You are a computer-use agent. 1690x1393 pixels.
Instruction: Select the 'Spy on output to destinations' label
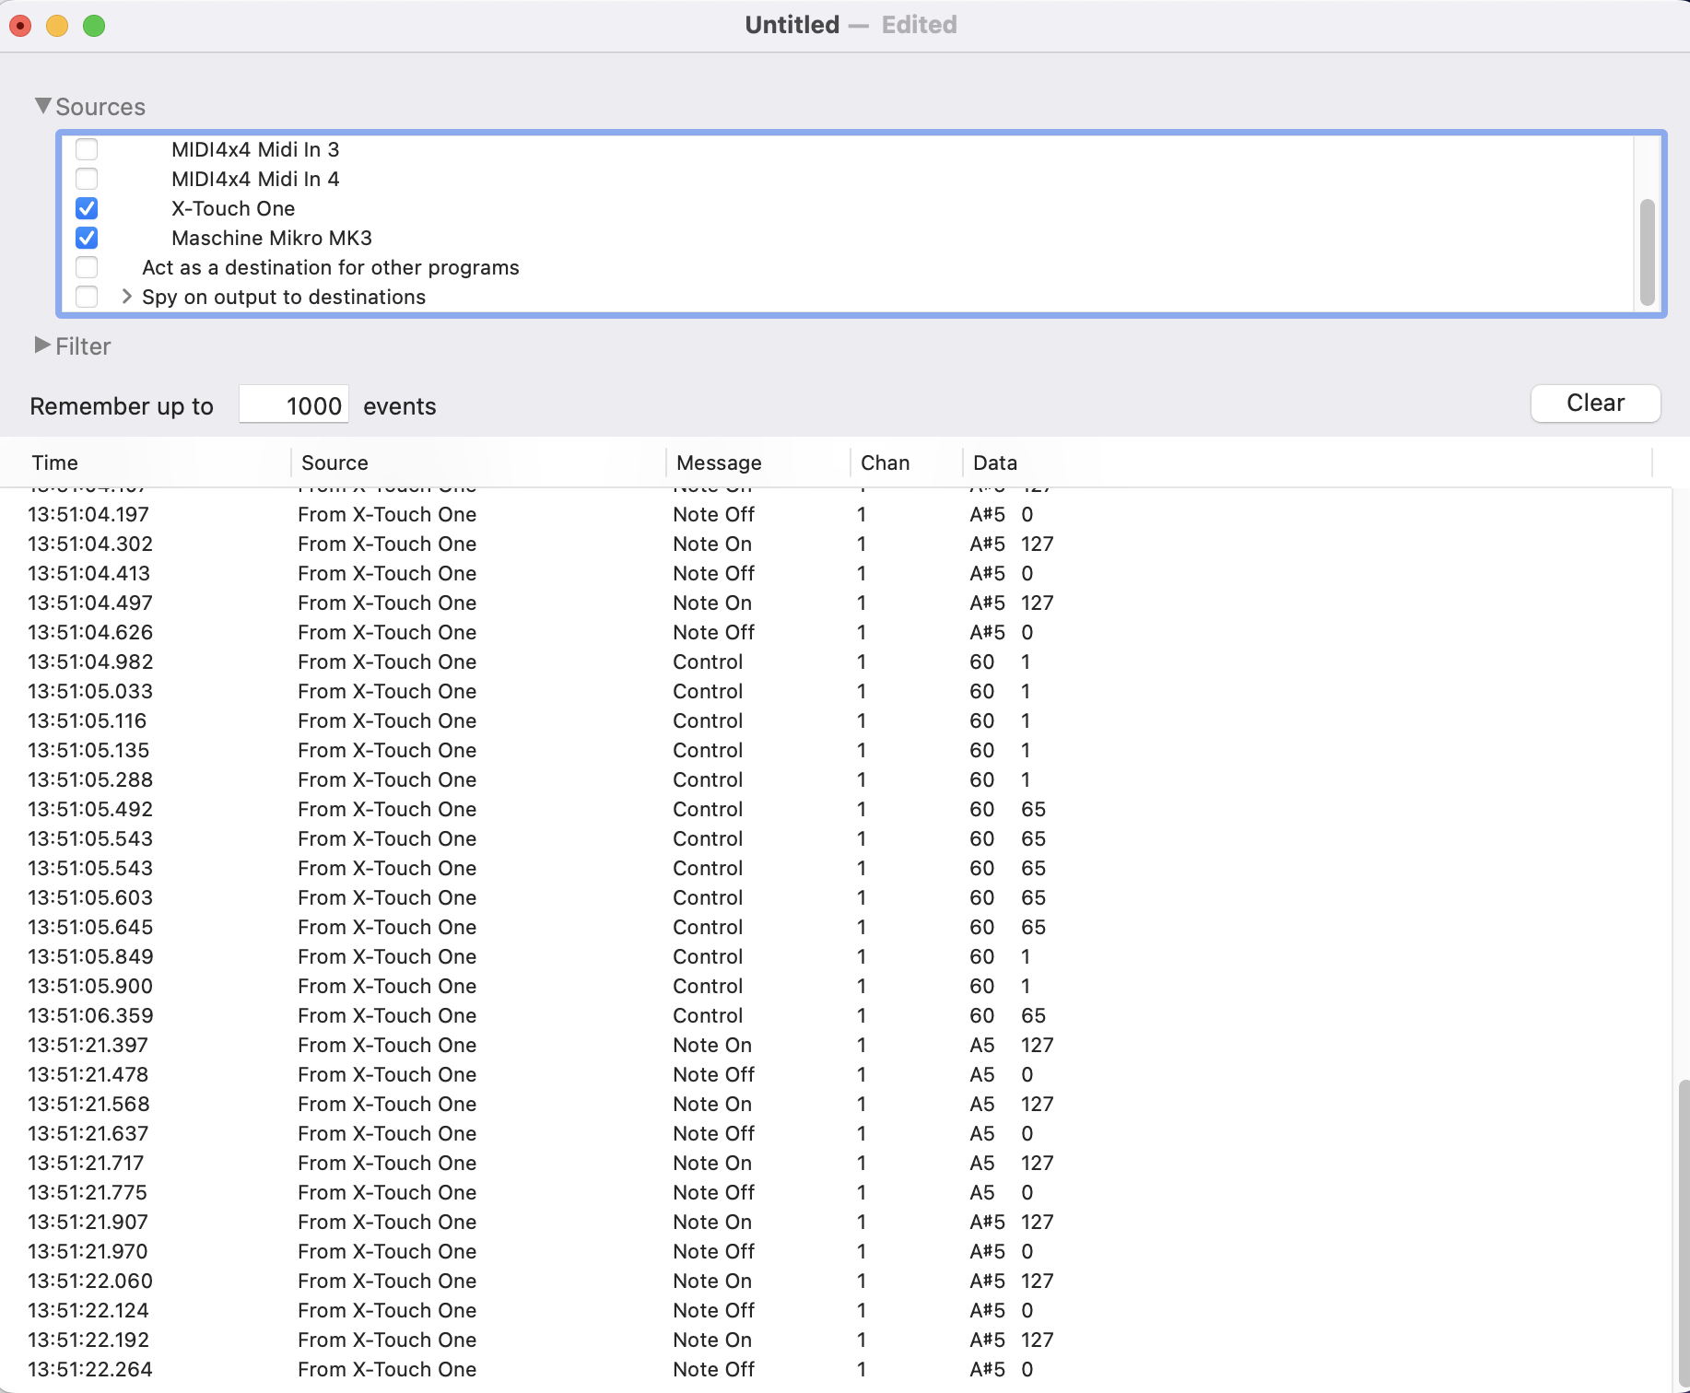(x=284, y=297)
